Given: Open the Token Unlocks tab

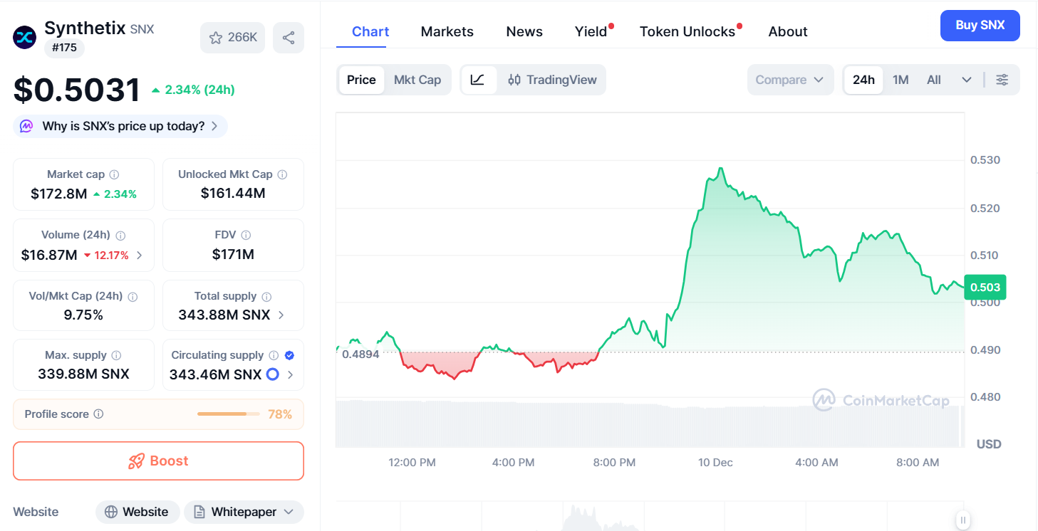Looking at the screenshot, I should (x=687, y=31).
